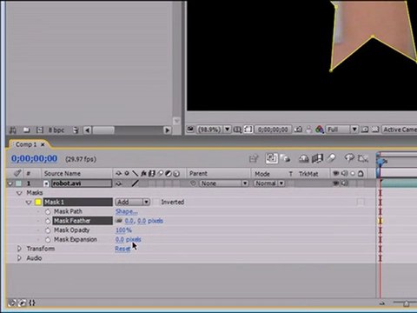Select the Mask 1 row
Screen dimensions: 417x313
(78, 202)
